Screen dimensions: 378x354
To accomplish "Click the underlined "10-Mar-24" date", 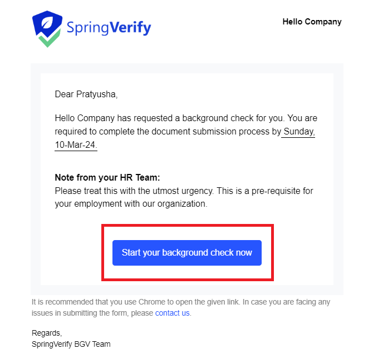I will click(x=75, y=145).
